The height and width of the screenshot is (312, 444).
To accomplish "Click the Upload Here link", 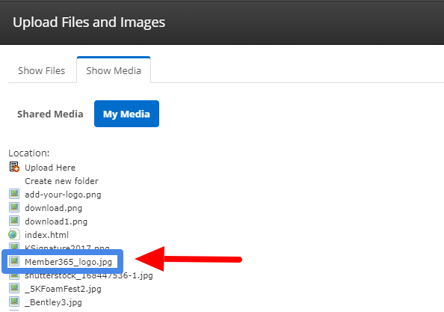I will click(x=50, y=168).
